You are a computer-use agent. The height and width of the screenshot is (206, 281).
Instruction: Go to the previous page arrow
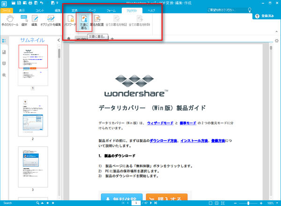[128, 203]
